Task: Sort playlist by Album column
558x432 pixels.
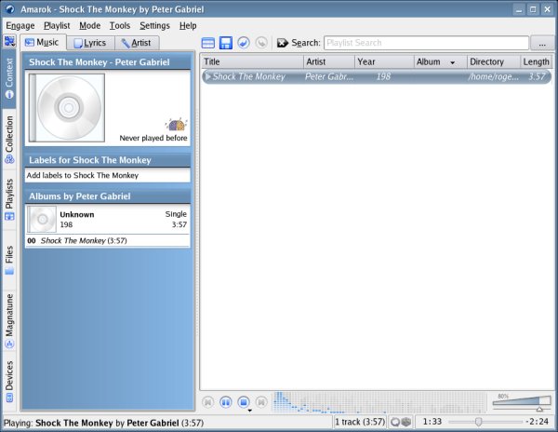Action: tap(440, 61)
